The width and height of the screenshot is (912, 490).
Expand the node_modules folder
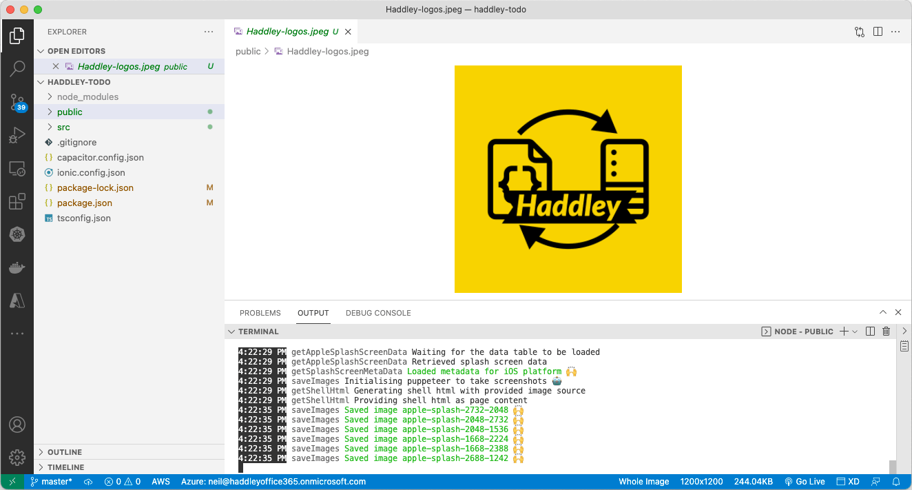(x=87, y=96)
